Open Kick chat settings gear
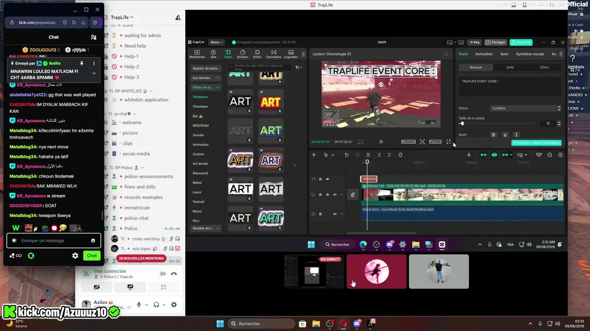 (x=75, y=256)
